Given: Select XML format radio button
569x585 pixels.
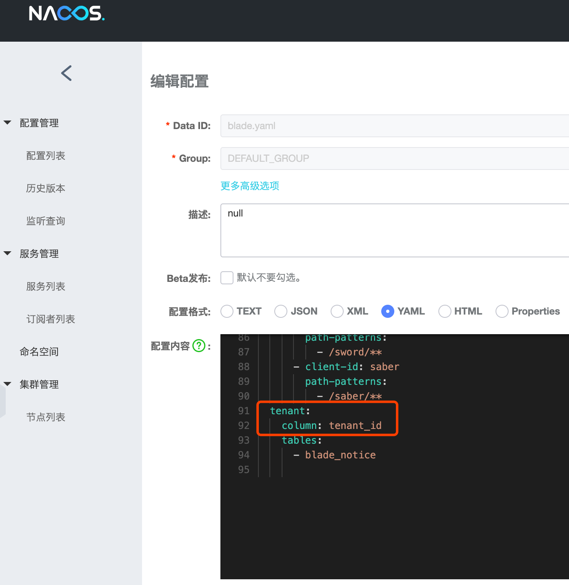Looking at the screenshot, I should 337,311.
